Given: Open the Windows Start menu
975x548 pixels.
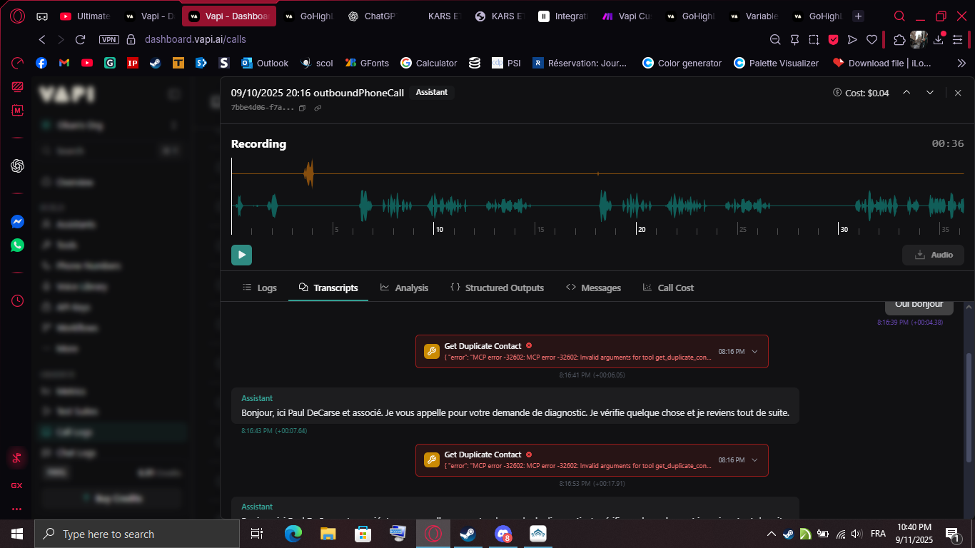Looking at the screenshot, I should (17, 534).
